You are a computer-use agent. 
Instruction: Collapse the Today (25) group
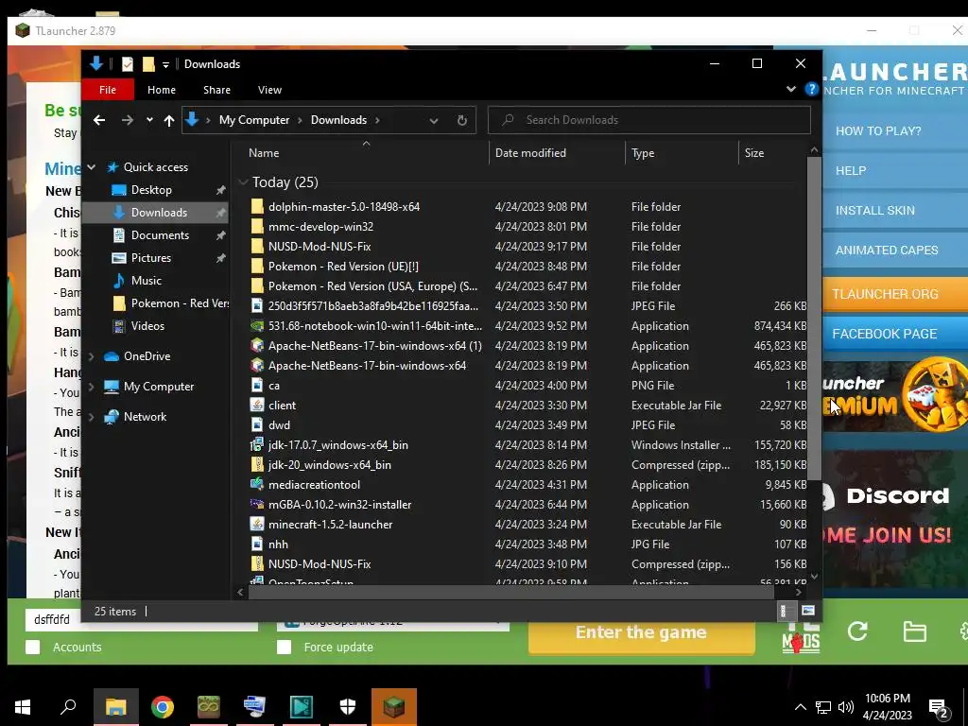point(243,182)
